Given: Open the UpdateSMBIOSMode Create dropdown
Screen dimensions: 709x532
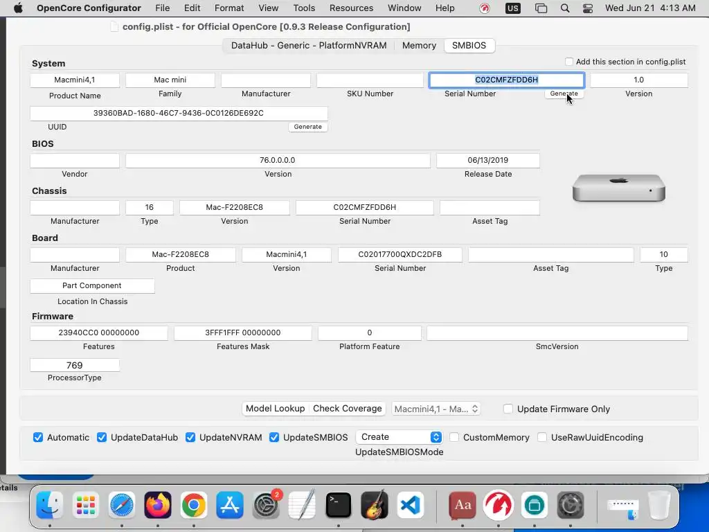Looking at the screenshot, I should 399,437.
